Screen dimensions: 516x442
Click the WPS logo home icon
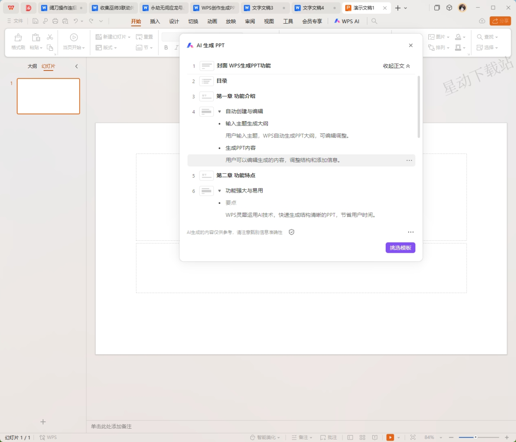(11, 8)
